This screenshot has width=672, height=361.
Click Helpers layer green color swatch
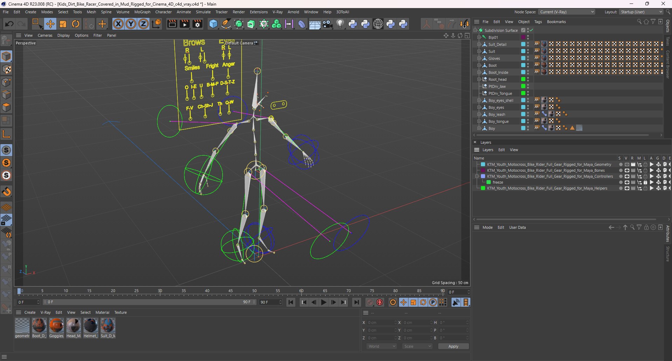coord(483,188)
